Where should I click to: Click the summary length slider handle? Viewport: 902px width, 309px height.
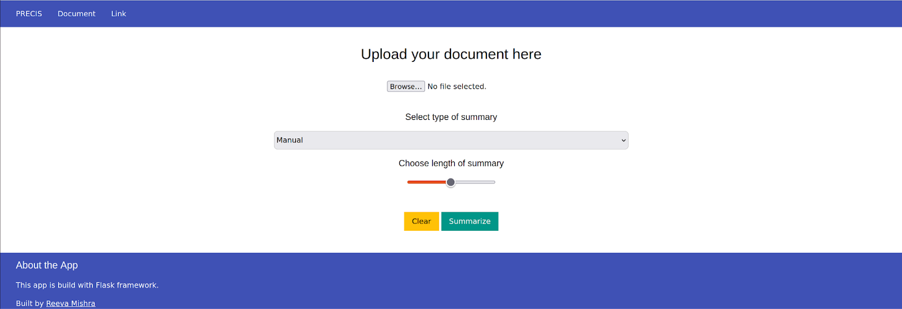pyautogui.click(x=451, y=182)
